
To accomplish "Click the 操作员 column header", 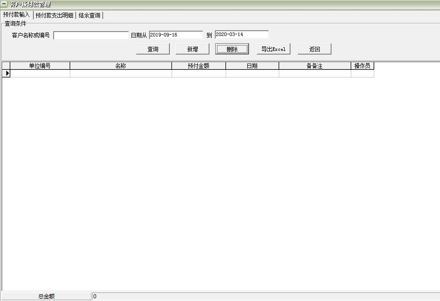I will coord(363,66).
